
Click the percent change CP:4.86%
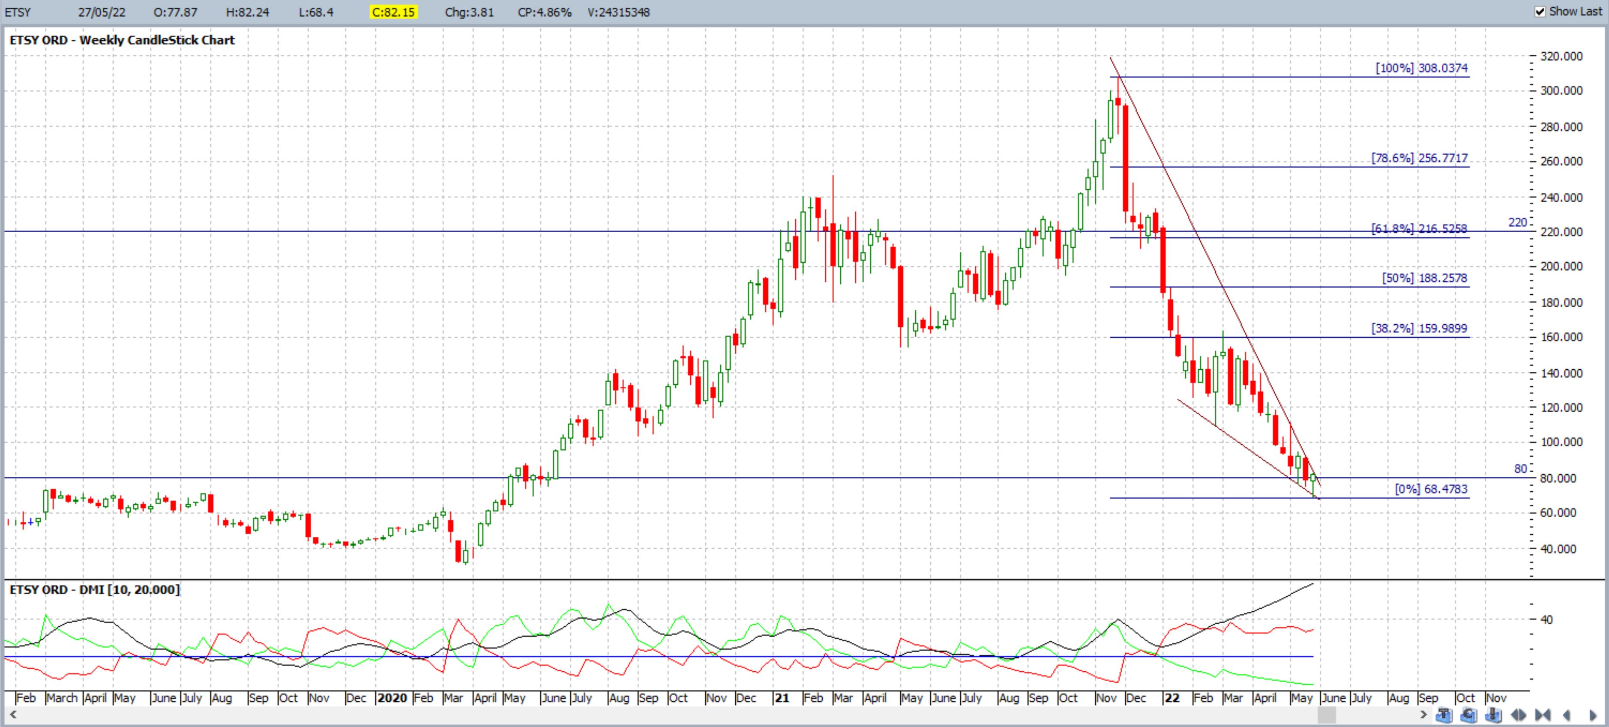(x=545, y=12)
